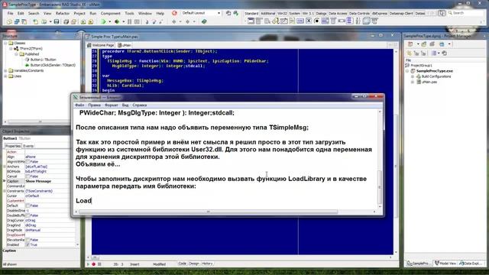Expand the Variables/Constants node
The height and width of the screenshot is (275, 489).
5,70
